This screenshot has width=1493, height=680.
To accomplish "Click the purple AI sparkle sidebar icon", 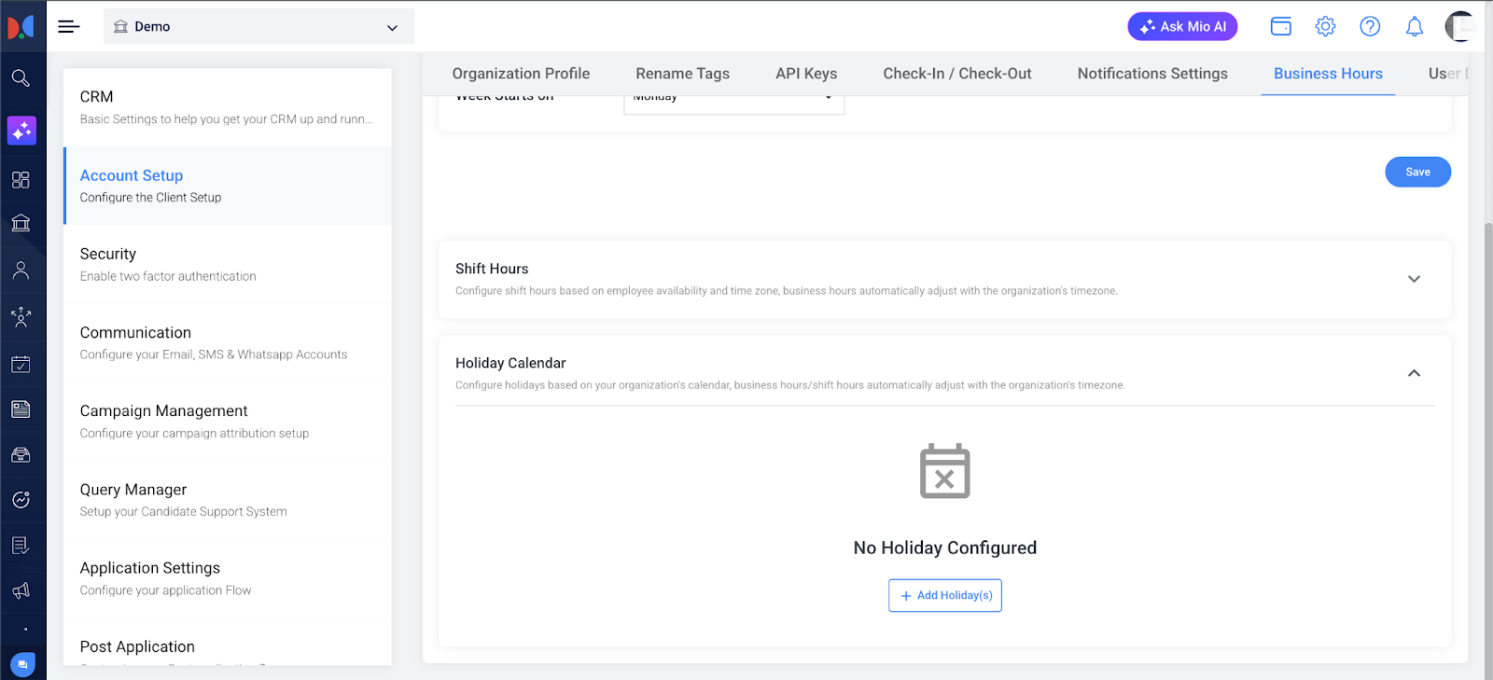I will point(21,131).
